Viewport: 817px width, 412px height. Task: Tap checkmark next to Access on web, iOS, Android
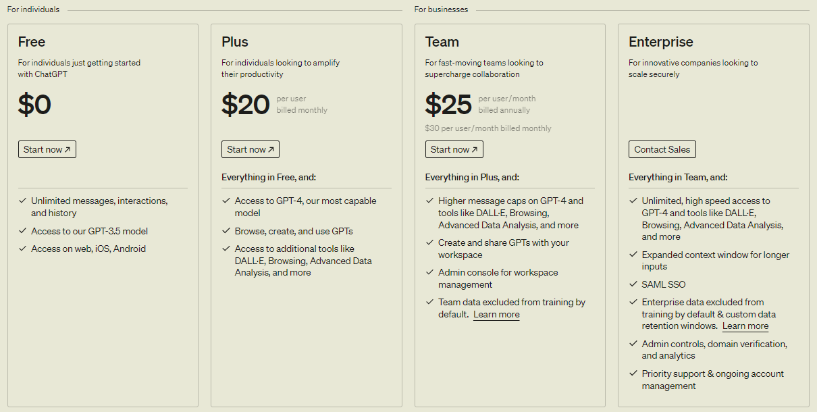[23, 249]
